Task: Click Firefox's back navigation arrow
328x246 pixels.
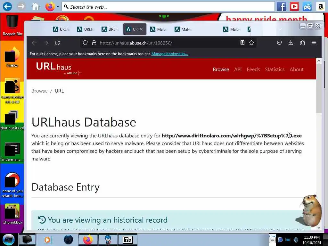Action: click(x=34, y=43)
